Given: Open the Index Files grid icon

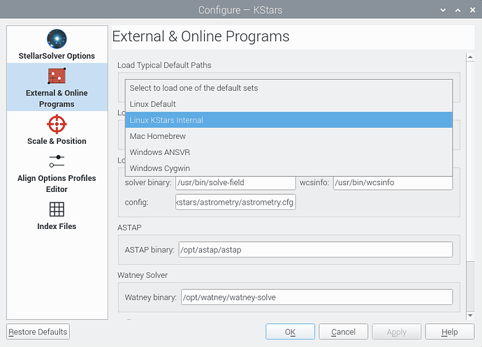Looking at the screenshot, I should point(57,209).
